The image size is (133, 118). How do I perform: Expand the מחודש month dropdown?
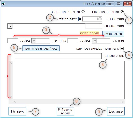point(95,41)
